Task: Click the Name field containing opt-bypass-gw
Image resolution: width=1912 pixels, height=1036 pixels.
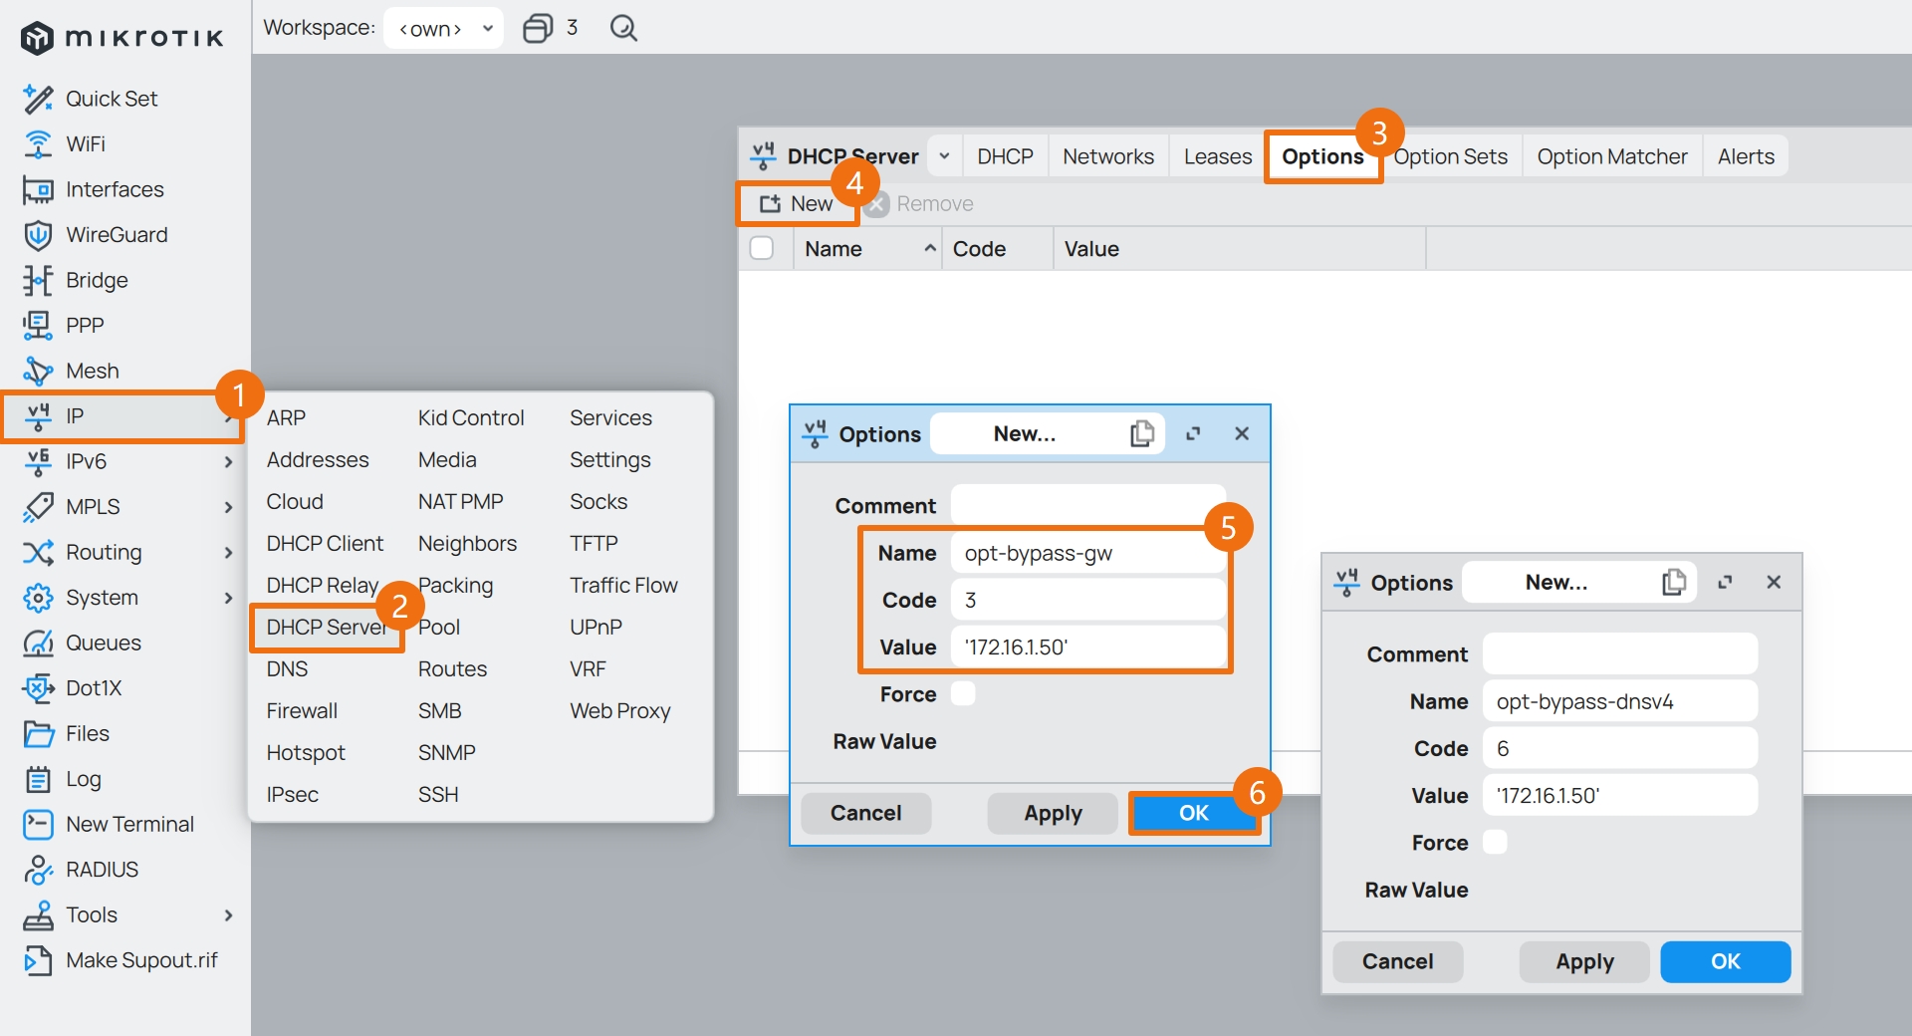Action: (1087, 553)
